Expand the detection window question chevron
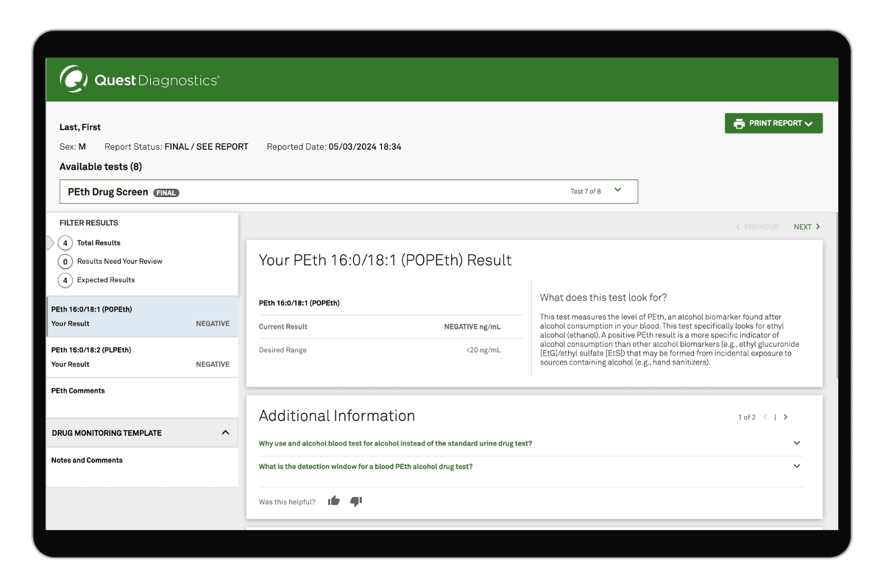 797,466
